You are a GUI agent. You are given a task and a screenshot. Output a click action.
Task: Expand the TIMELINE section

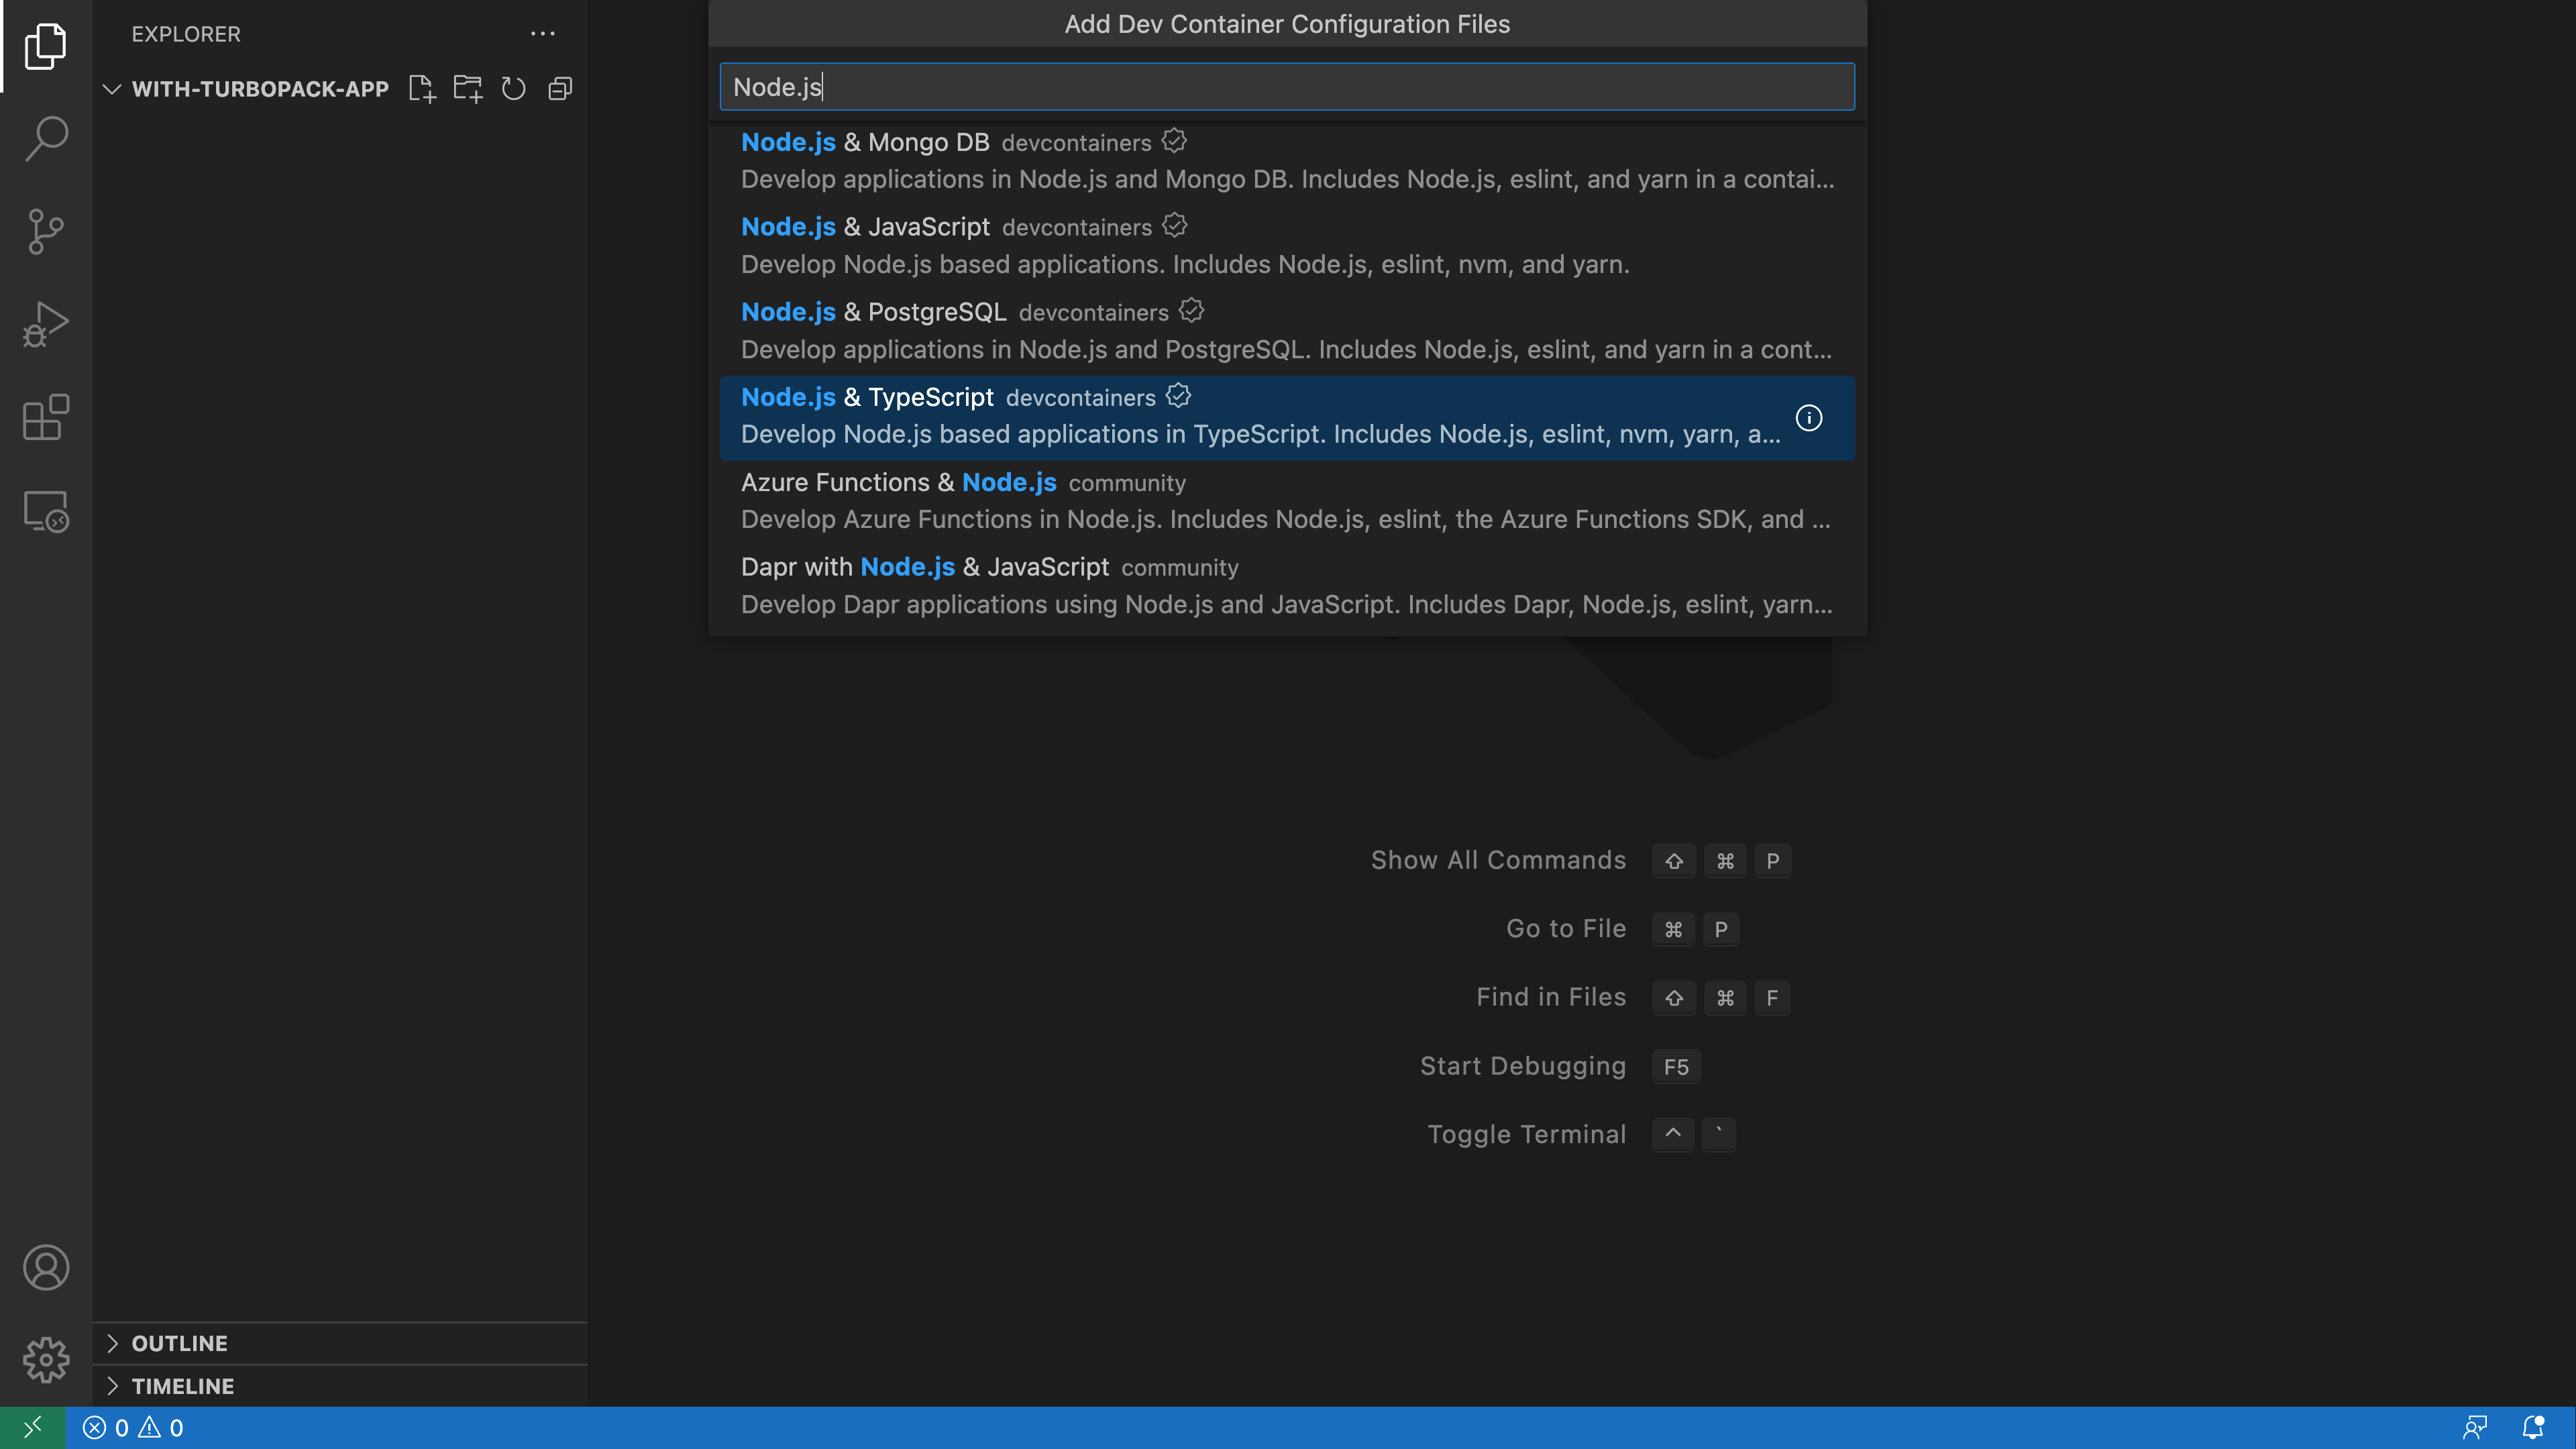[340, 1386]
